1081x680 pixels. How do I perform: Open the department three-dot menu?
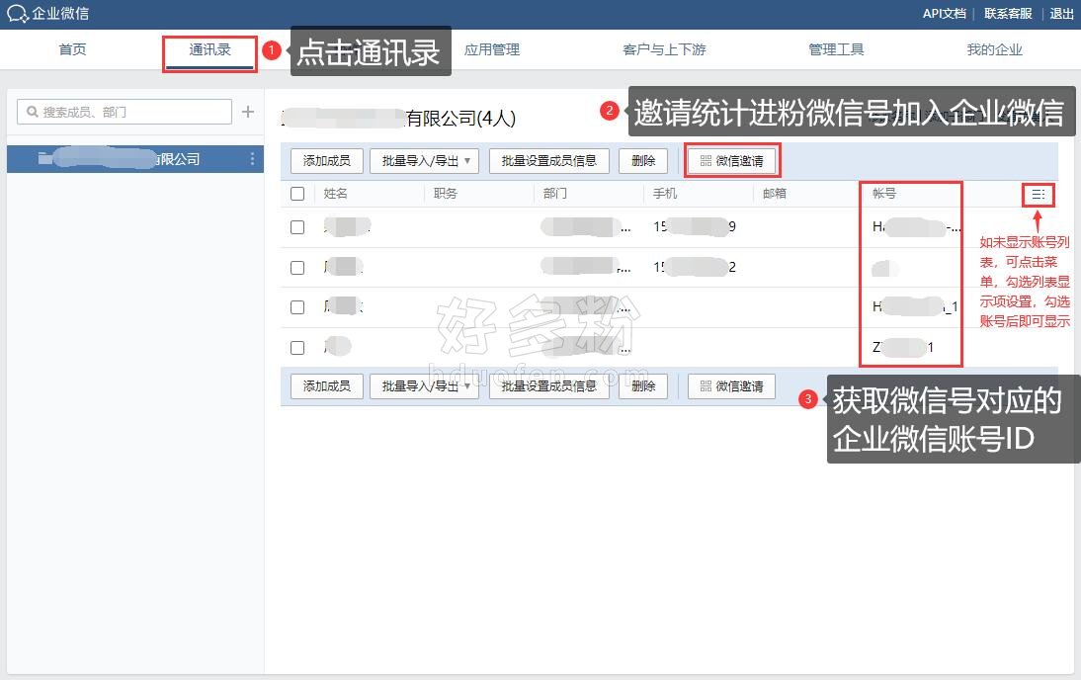click(x=252, y=159)
